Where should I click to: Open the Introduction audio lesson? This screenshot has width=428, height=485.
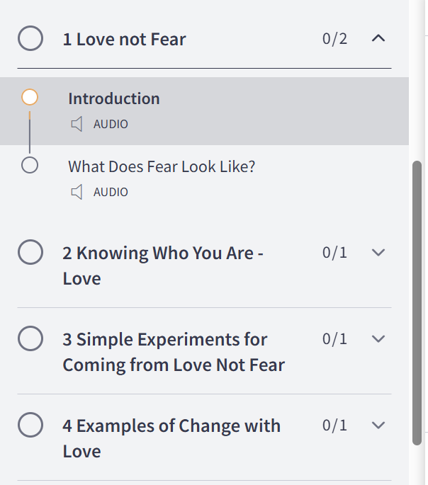click(x=114, y=99)
